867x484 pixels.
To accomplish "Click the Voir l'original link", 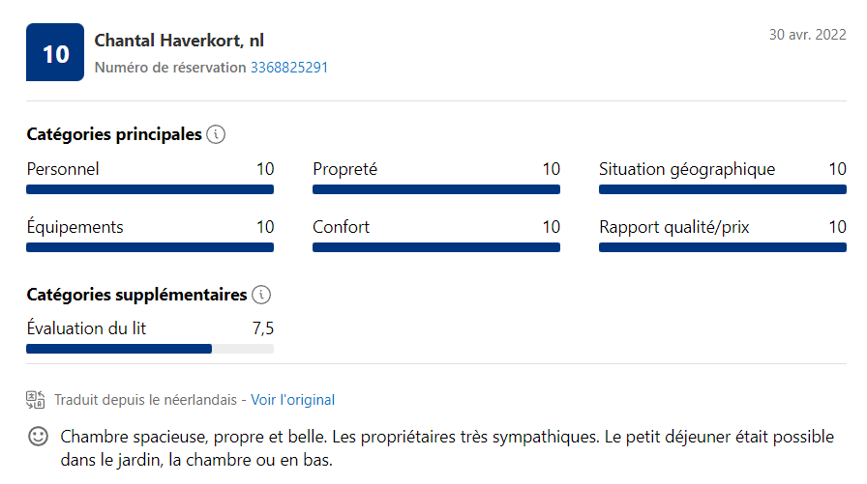I will (x=292, y=400).
